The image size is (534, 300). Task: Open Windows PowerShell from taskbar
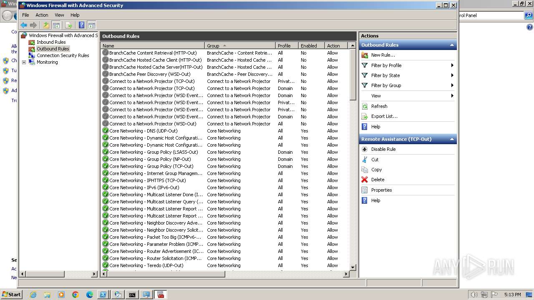coord(103,295)
